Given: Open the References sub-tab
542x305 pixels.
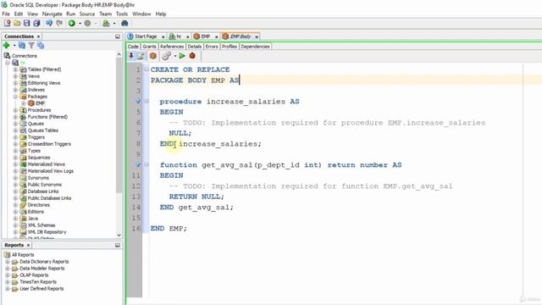Looking at the screenshot, I should click(172, 47).
